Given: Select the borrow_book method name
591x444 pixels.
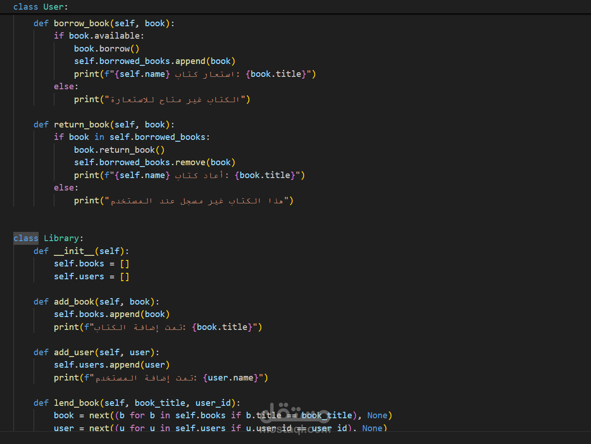Looking at the screenshot, I should [x=82, y=23].
